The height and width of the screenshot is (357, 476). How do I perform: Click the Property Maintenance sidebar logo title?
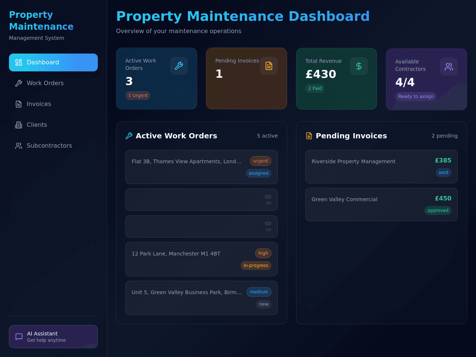(x=41, y=20)
